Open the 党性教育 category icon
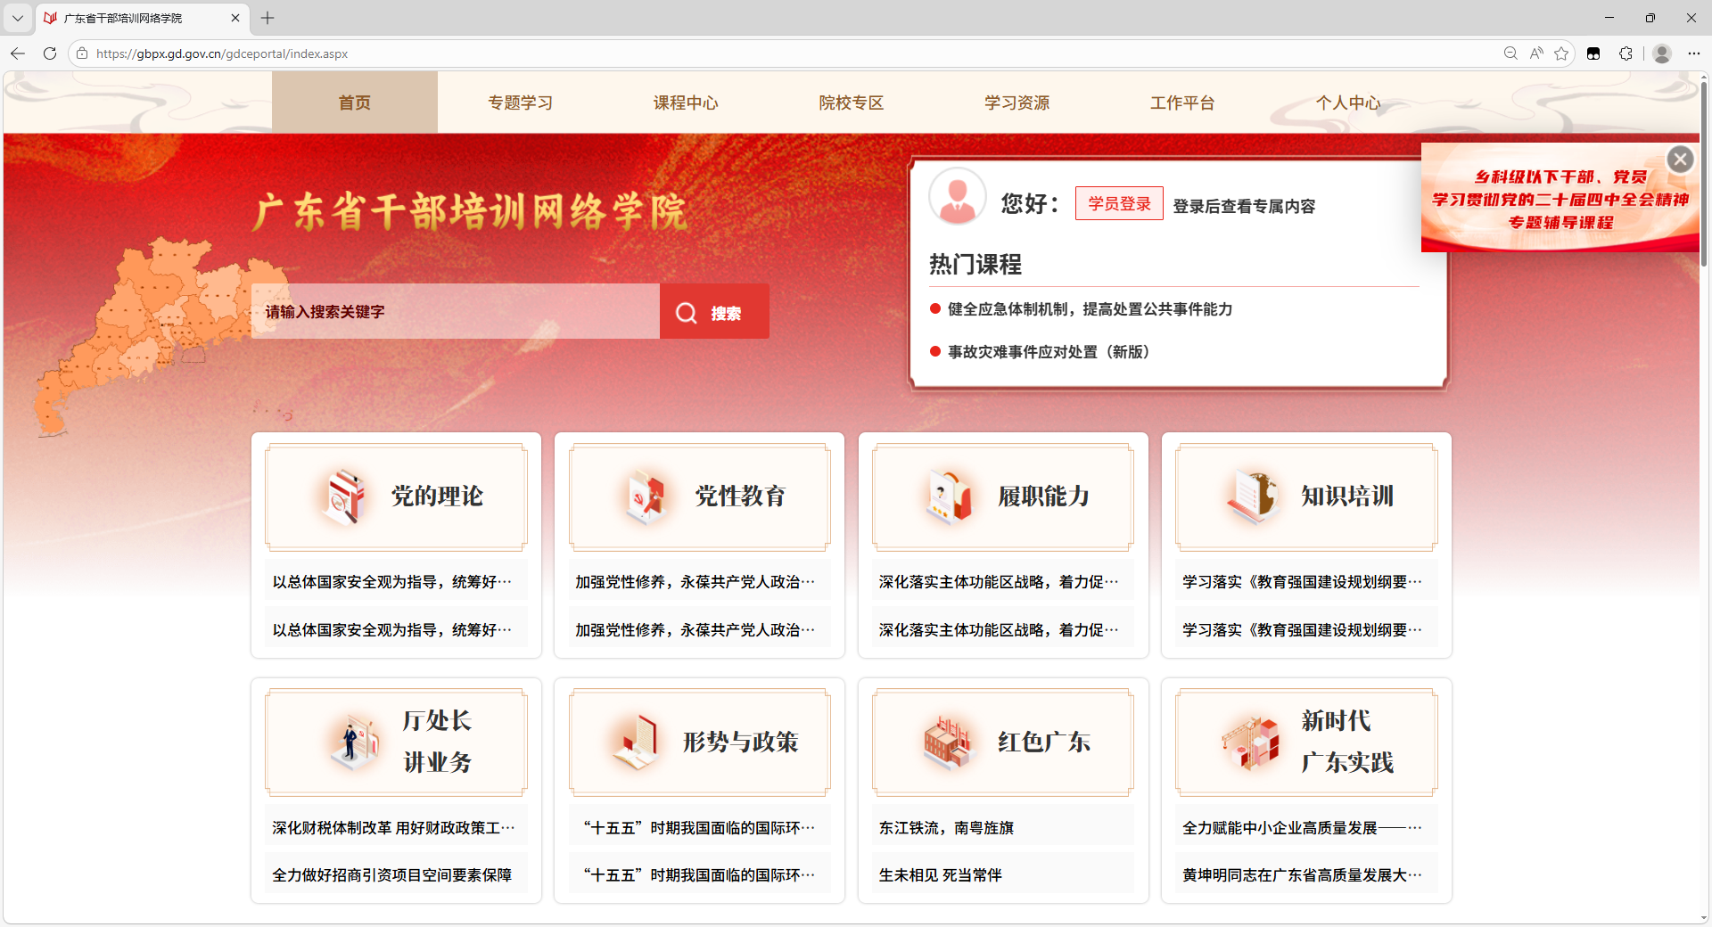The image size is (1712, 927). [x=646, y=496]
